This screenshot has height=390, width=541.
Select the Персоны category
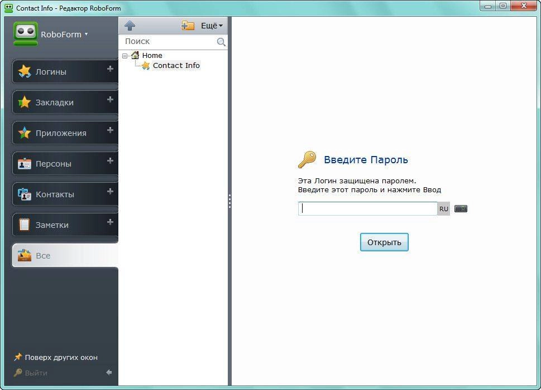(65, 163)
